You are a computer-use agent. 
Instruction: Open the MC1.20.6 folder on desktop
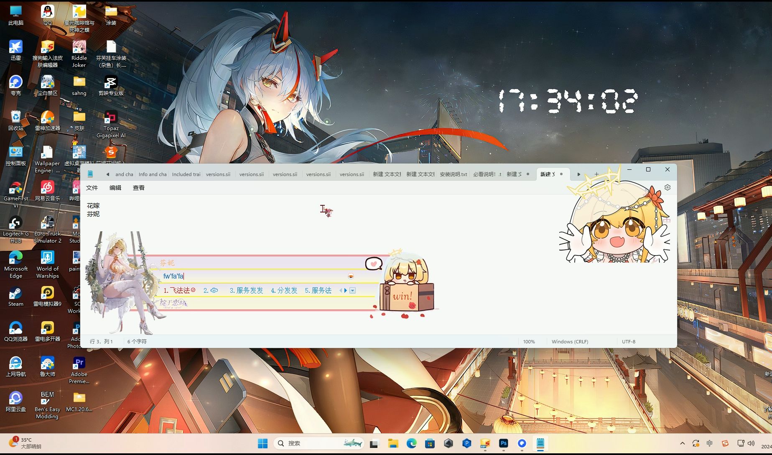[79, 401]
